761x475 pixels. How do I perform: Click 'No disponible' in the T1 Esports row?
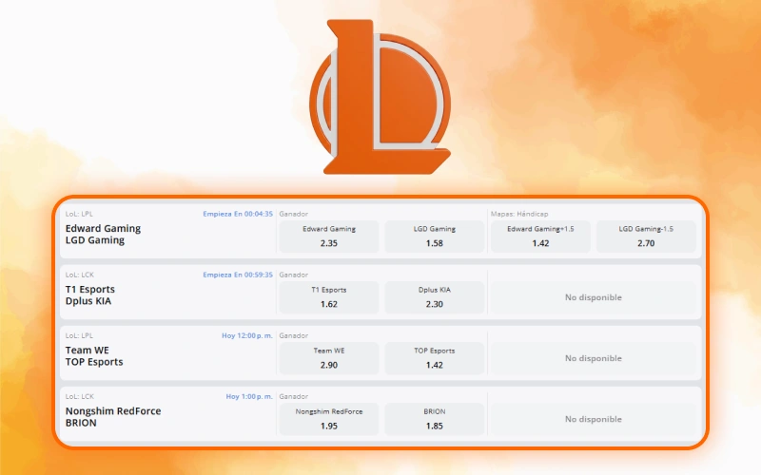coord(593,297)
